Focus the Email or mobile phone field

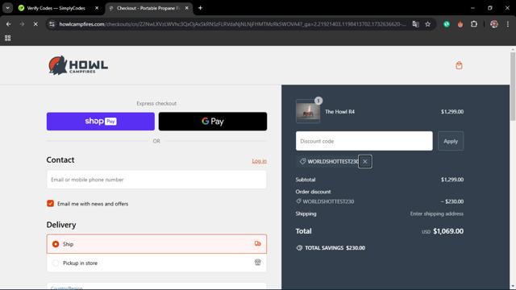click(156, 180)
